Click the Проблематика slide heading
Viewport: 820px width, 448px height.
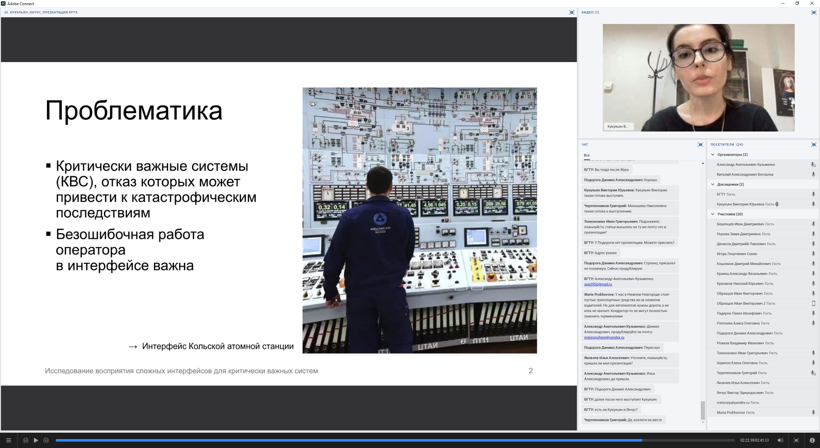tap(134, 110)
